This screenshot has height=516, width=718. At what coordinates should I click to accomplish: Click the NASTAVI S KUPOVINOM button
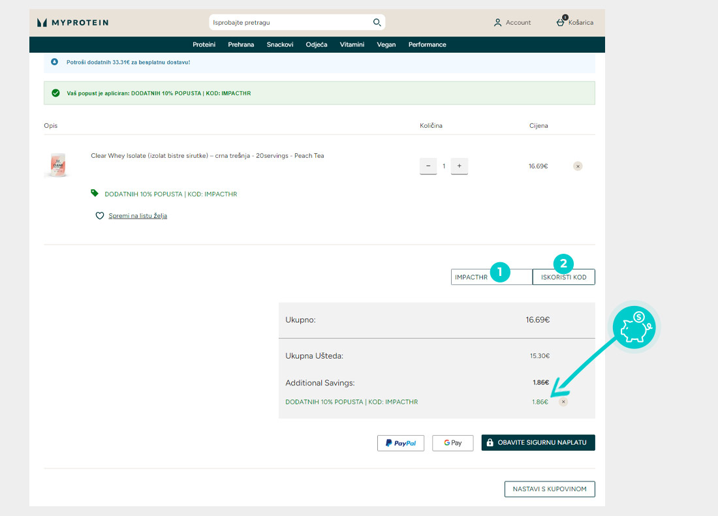(x=550, y=489)
